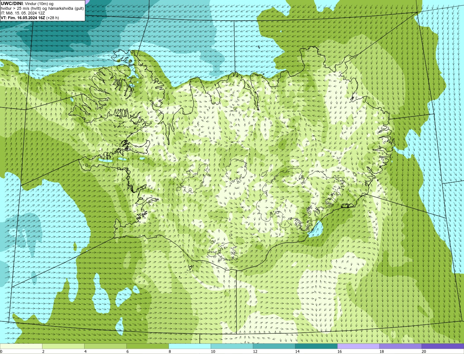Pick the deep purple above-20 m/s legend swatch
Viewport: 464px width, 354px height.
click(x=443, y=346)
